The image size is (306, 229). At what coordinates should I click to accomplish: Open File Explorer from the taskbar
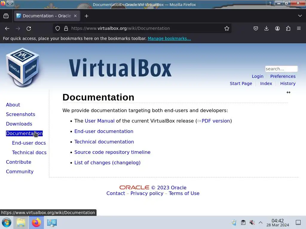coord(21,222)
